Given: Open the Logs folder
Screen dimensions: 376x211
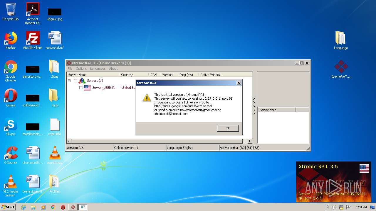Looking at the screenshot, I should click(55, 98).
